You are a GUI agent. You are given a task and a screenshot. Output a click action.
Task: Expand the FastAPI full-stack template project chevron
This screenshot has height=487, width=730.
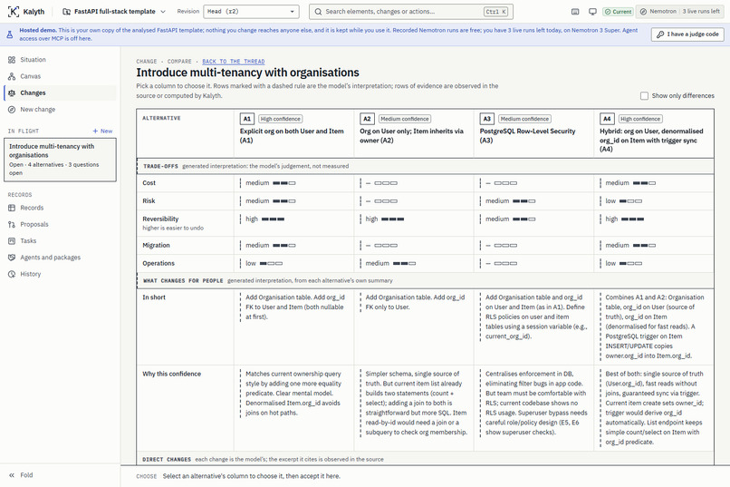coord(163,12)
